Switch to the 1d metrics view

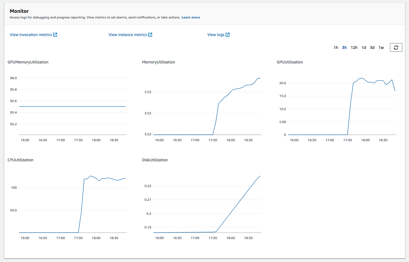tap(363, 47)
